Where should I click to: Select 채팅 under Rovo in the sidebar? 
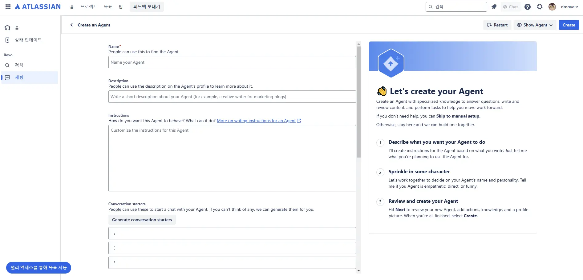click(19, 77)
